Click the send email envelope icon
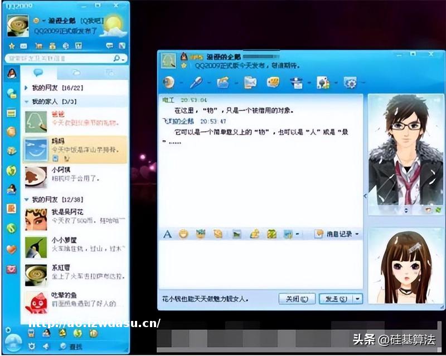446x356 pixels. (250, 83)
